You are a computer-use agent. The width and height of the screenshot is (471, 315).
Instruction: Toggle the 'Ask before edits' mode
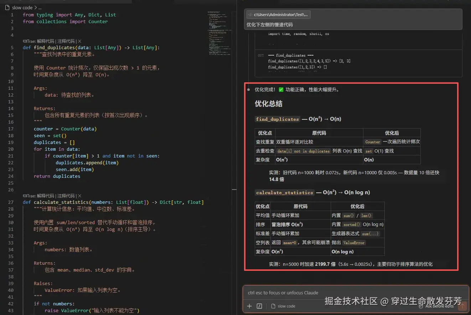pyautogui.click(x=436, y=306)
